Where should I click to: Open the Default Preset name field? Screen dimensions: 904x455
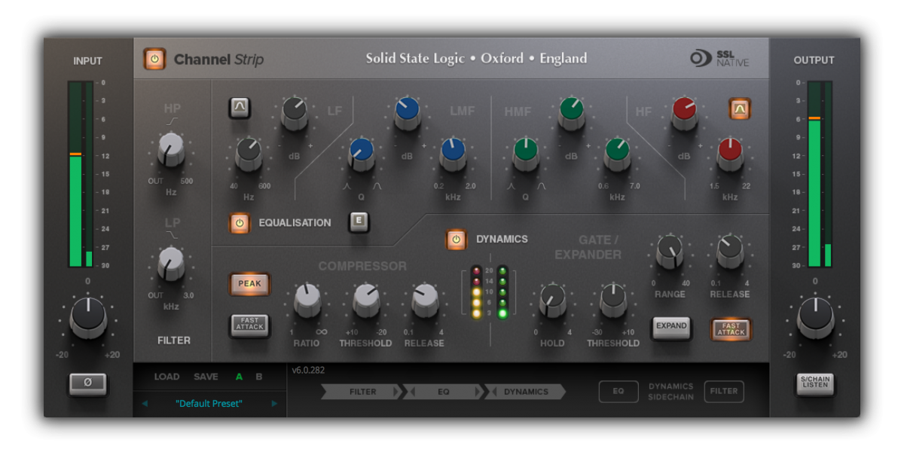[x=209, y=404]
